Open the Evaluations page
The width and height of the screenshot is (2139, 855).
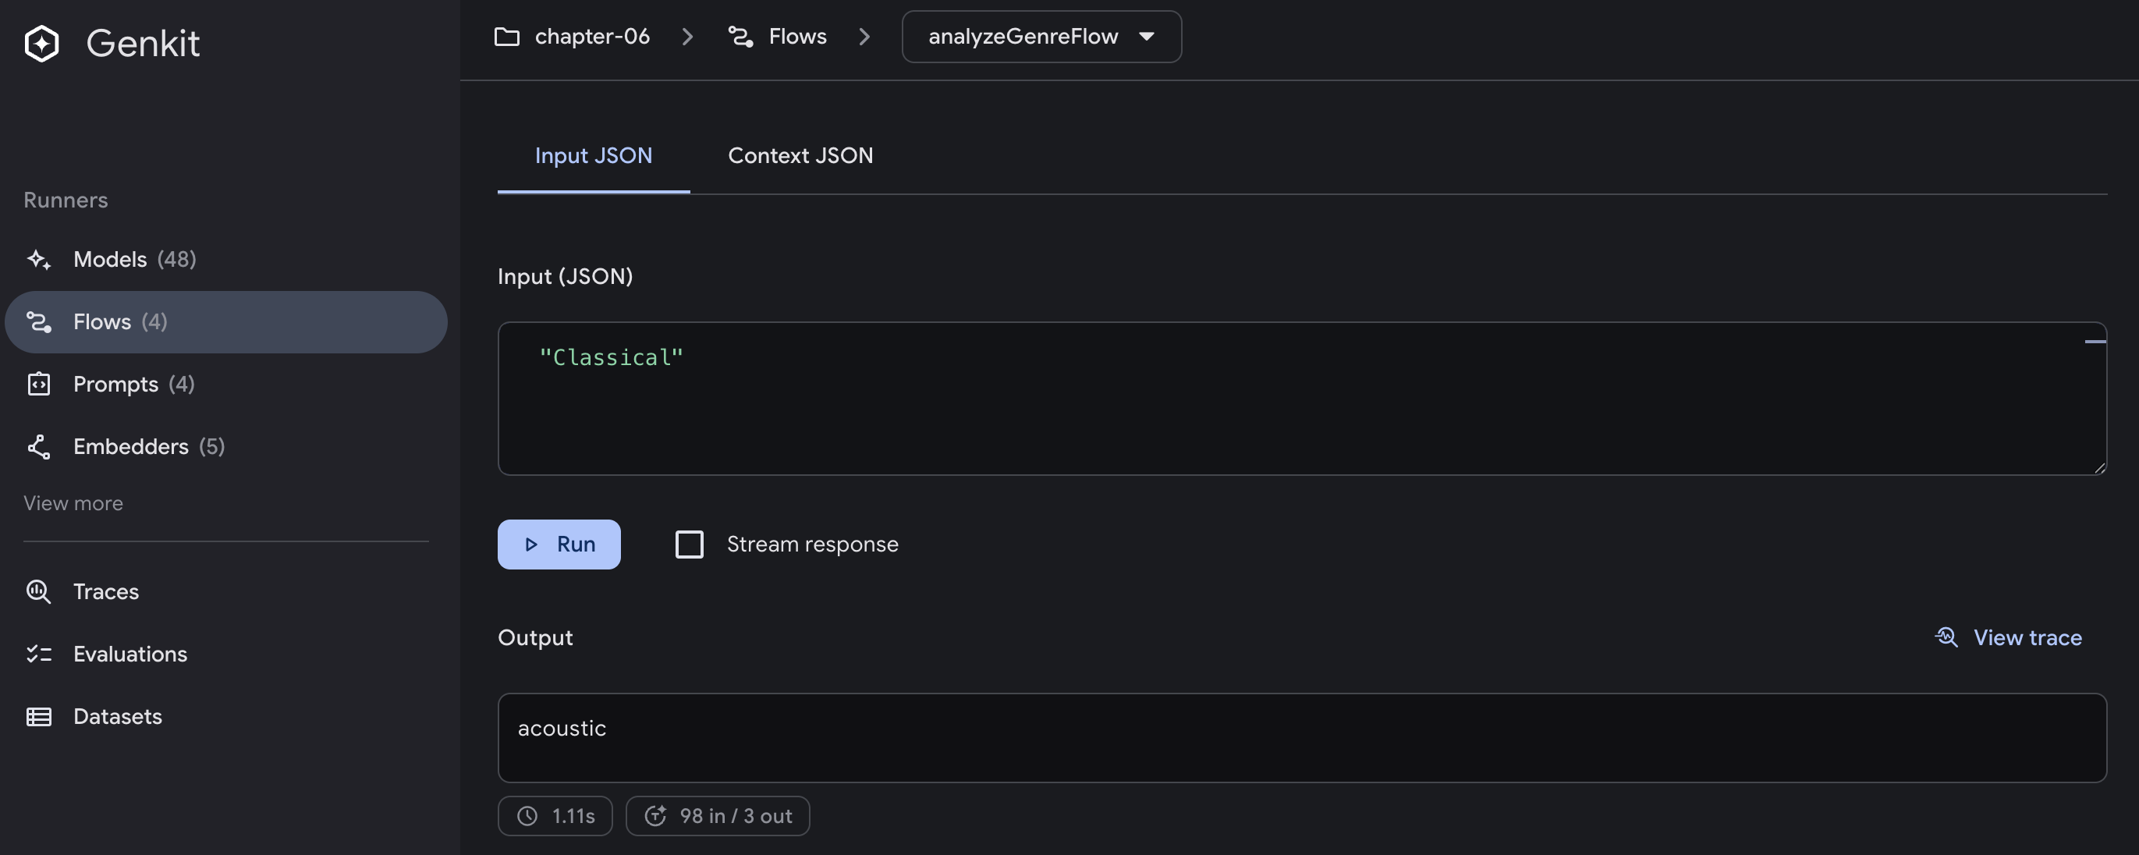coord(226,654)
